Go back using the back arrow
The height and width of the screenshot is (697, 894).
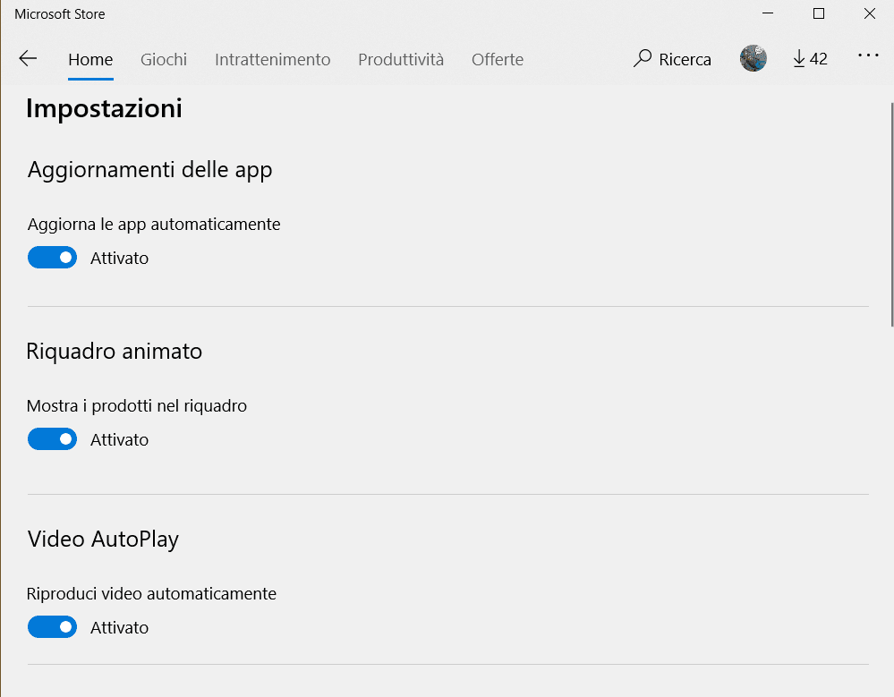pos(28,59)
